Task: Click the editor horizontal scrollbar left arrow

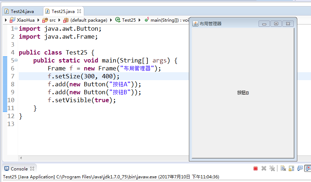Action: tap(21, 158)
